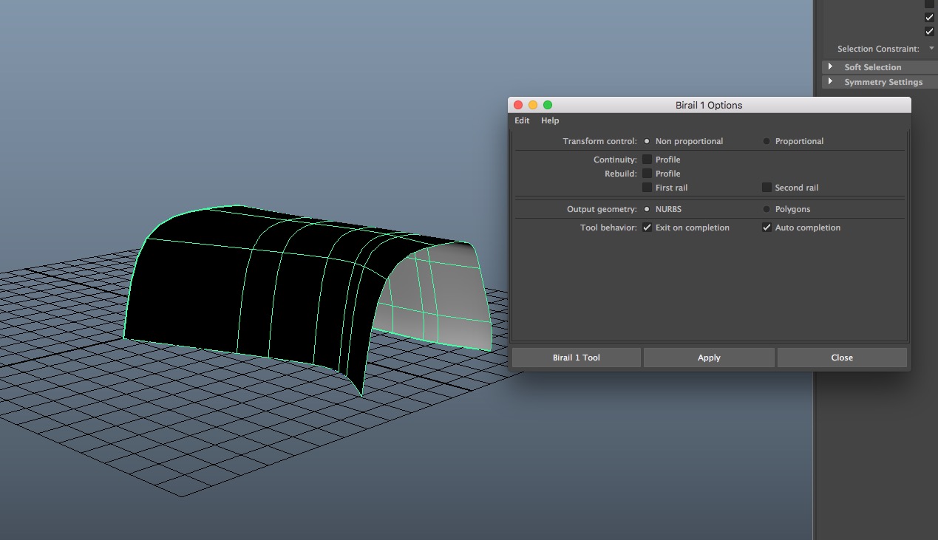Screen dimensions: 938x540
Task: Click the green zoom button on Birail window
Action: 548,105
